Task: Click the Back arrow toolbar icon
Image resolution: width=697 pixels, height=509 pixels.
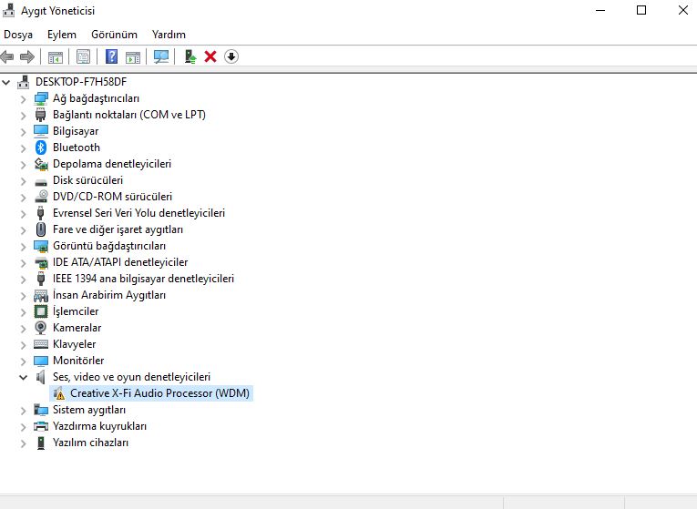Action: pos(7,56)
